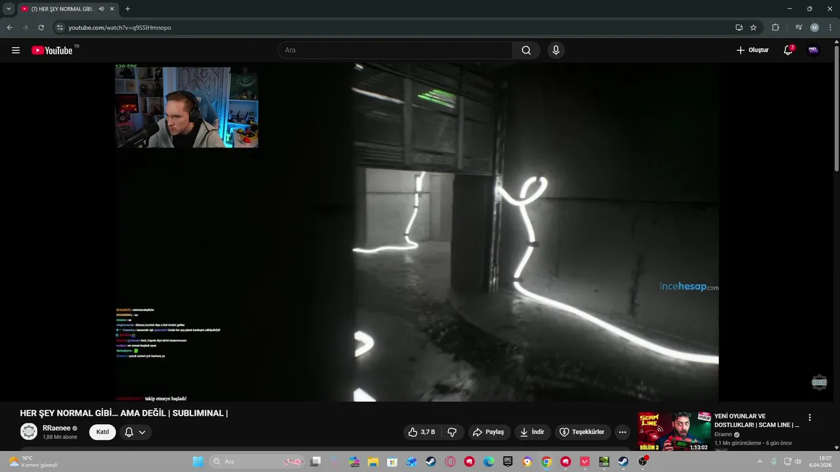This screenshot has height=472, width=840.
Task: Open Elraenn channel under recommended video
Action: pos(723,435)
